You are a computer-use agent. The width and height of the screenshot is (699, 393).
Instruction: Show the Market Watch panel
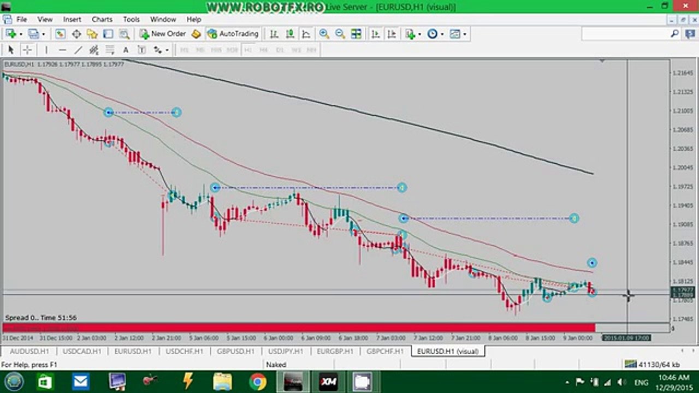[60, 34]
